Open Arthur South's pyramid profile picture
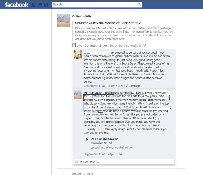The width and height of the screenshot is (203, 175). (63, 21)
